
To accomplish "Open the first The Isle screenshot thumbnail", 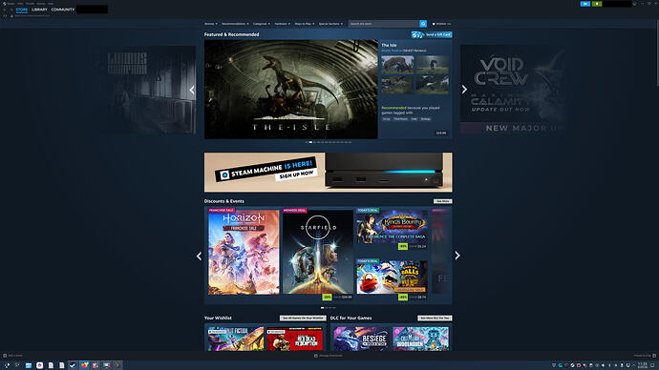I will pos(397,65).
